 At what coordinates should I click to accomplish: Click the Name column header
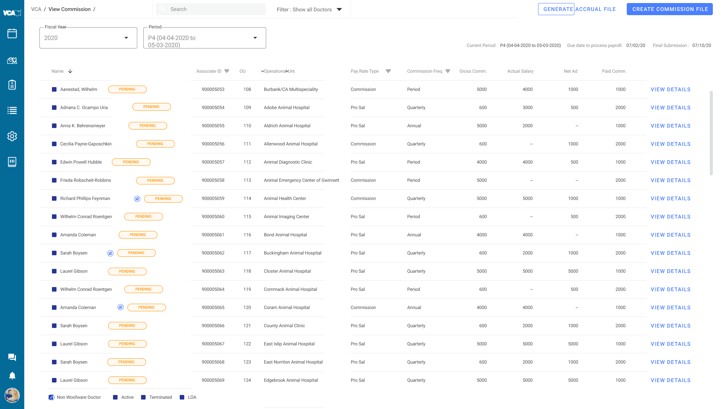[58, 71]
